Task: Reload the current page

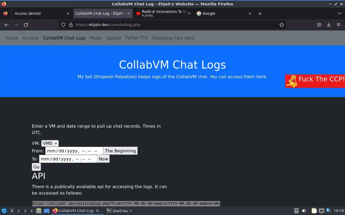Action: [26, 25]
